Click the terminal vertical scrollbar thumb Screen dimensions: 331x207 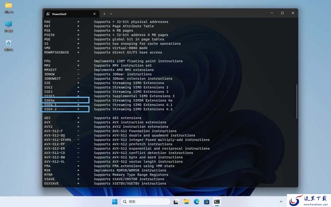coord(297,101)
